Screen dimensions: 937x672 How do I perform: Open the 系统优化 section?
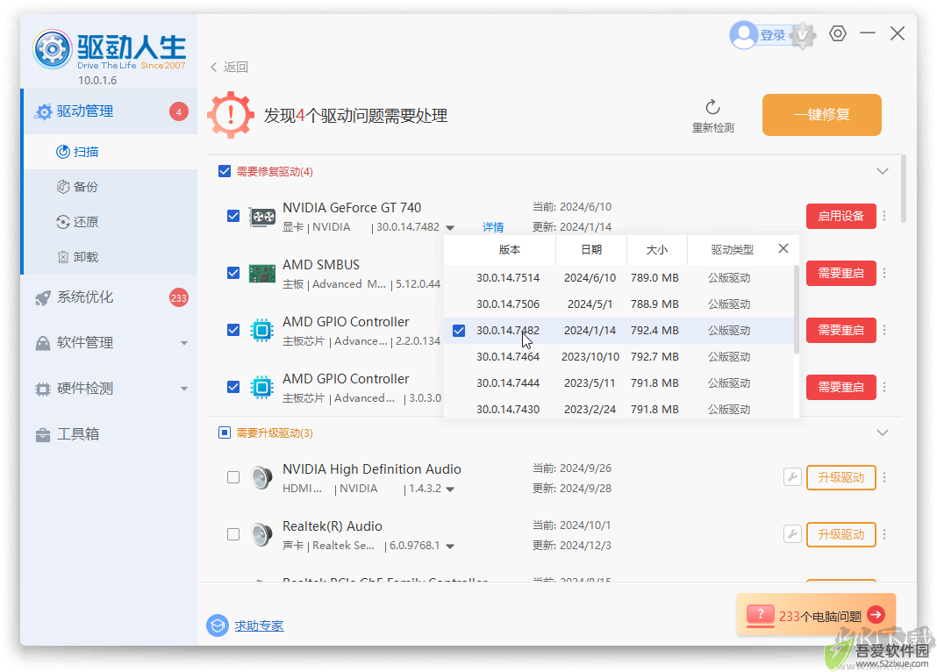[110, 297]
